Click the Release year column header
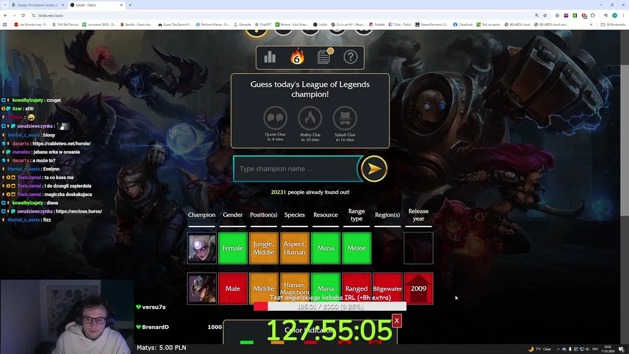This screenshot has width=629, height=354. (x=418, y=215)
